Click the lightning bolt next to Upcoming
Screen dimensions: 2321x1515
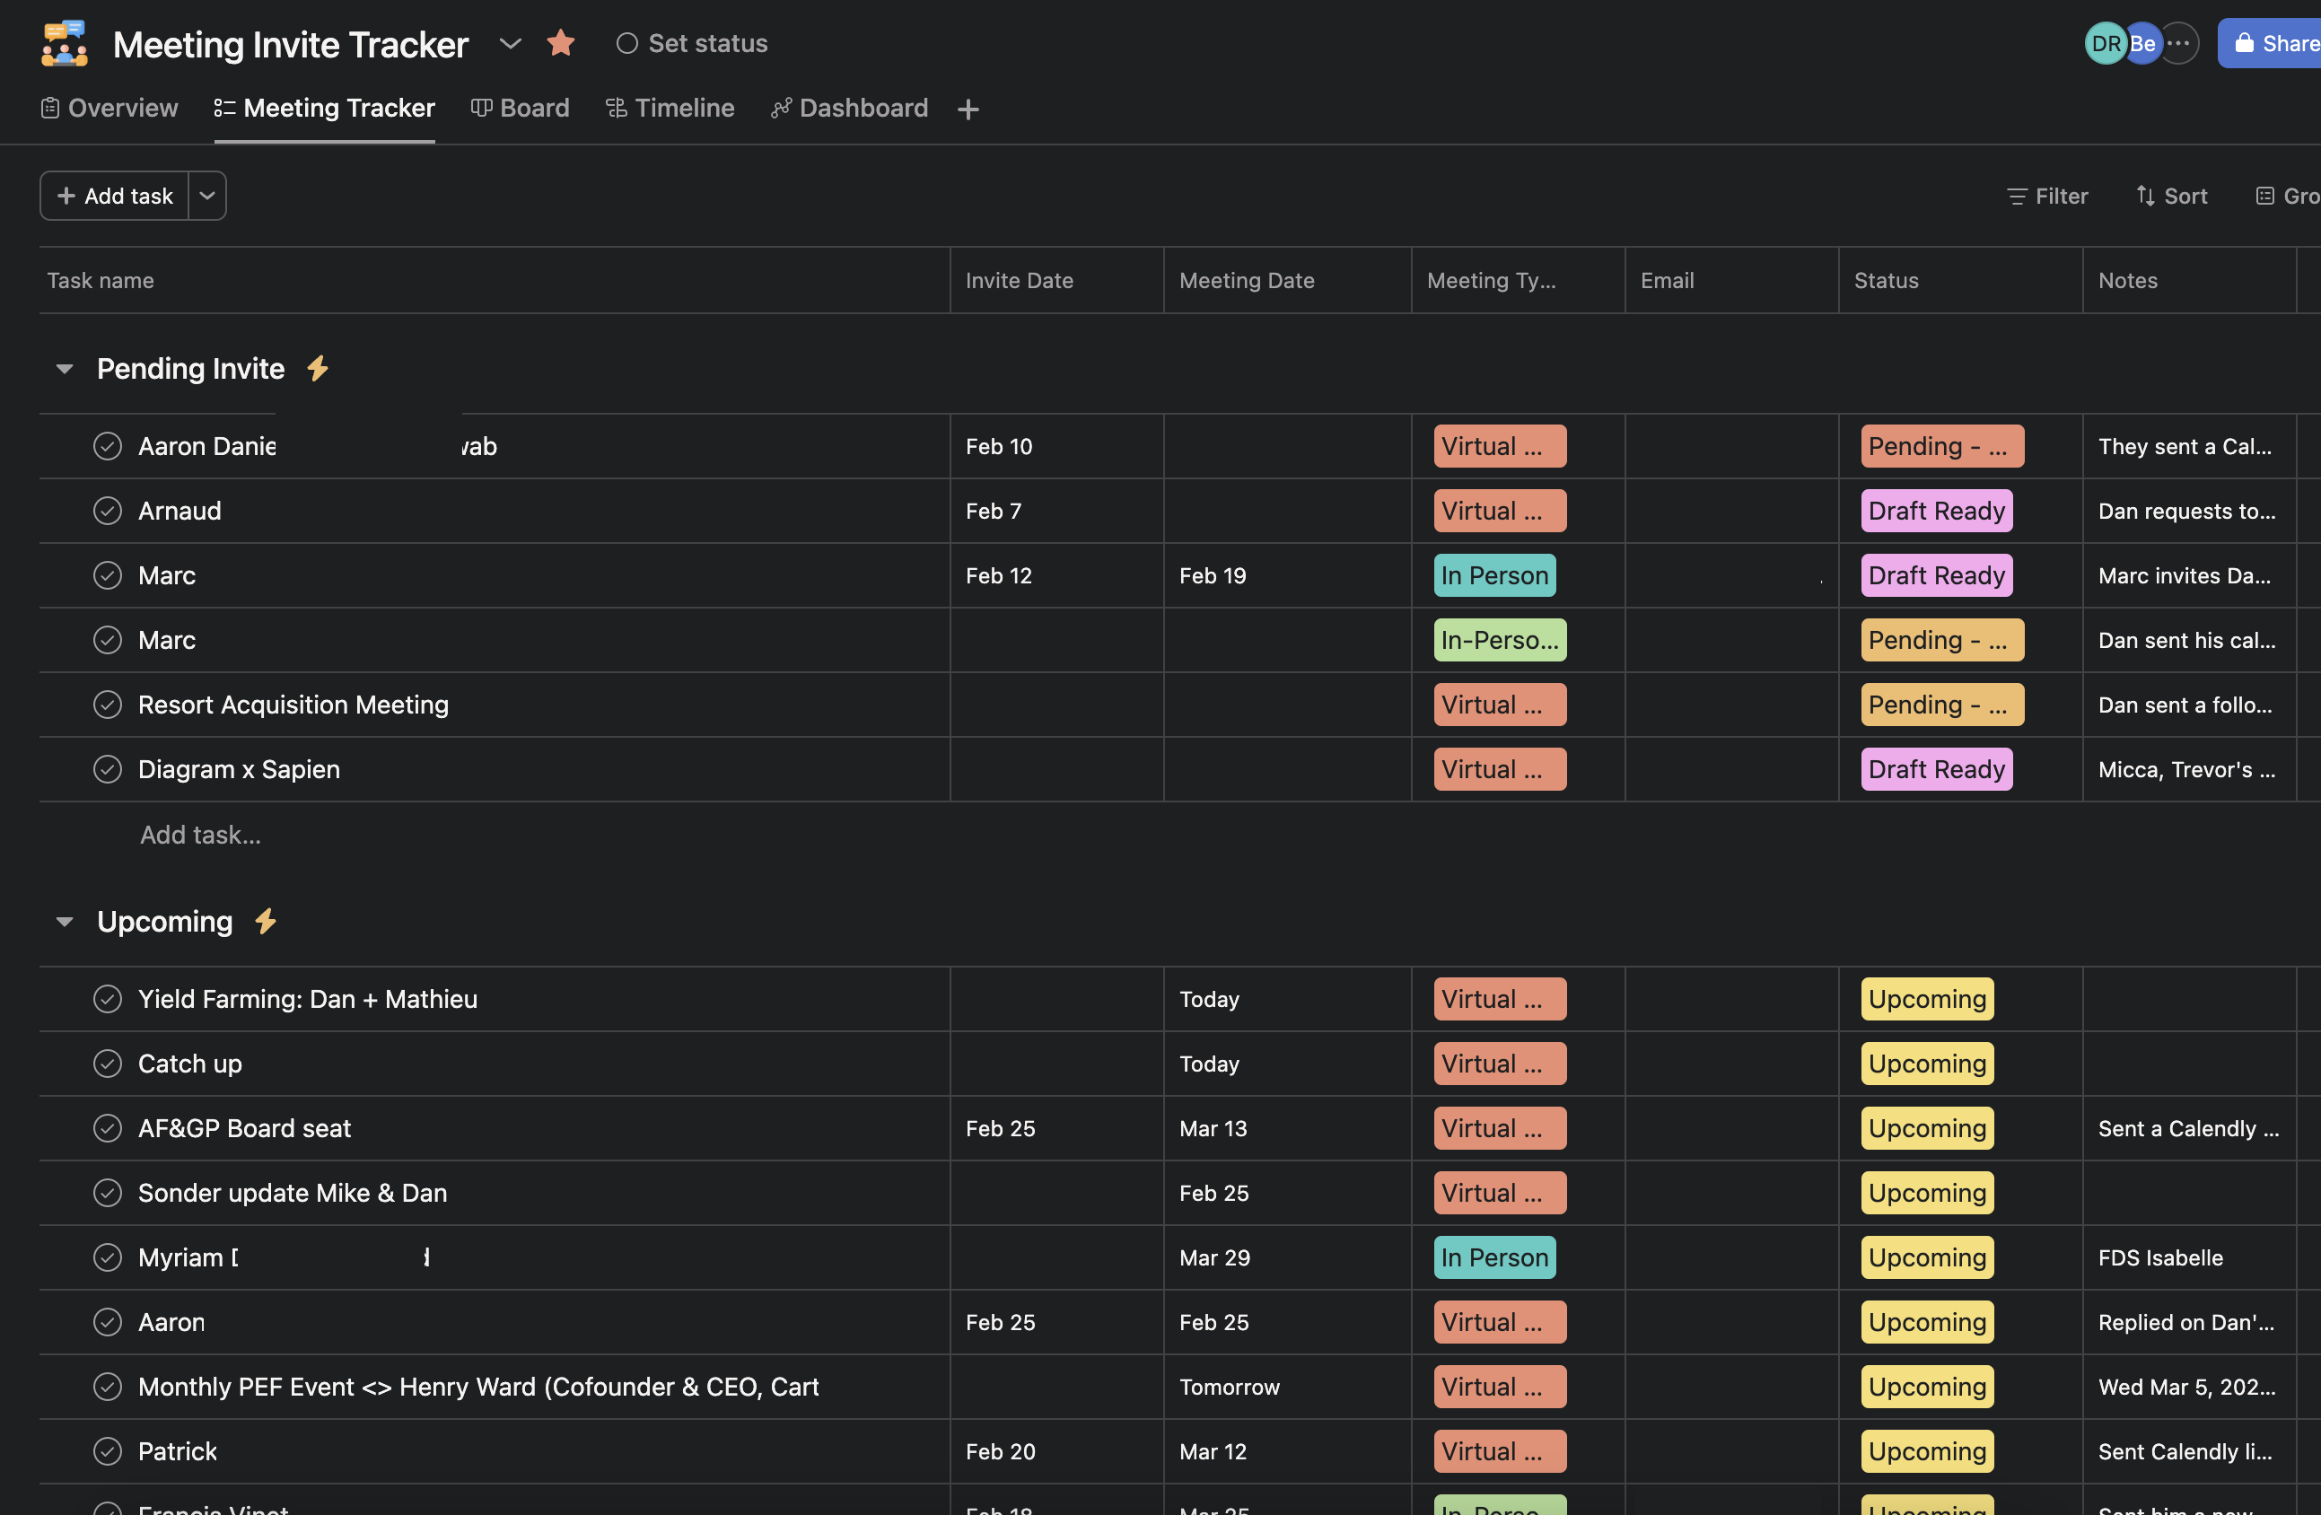coord(266,921)
